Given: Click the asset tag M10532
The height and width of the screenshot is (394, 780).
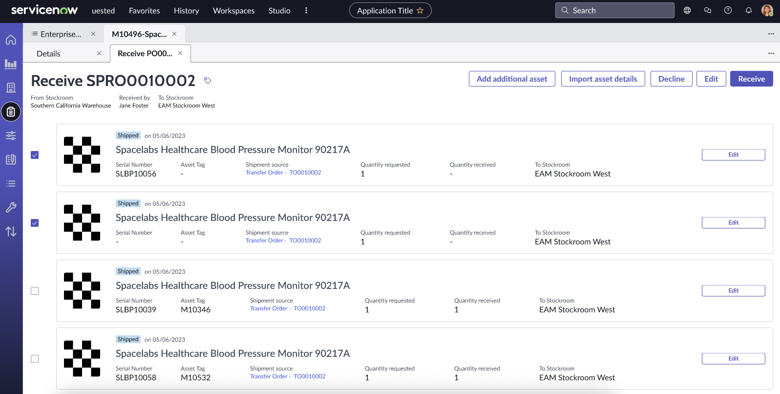Looking at the screenshot, I should pyautogui.click(x=195, y=377).
